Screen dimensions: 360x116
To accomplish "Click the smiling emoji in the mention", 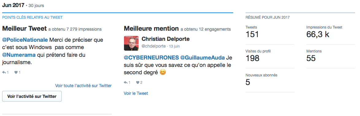I will pyautogui.click(x=163, y=72).
